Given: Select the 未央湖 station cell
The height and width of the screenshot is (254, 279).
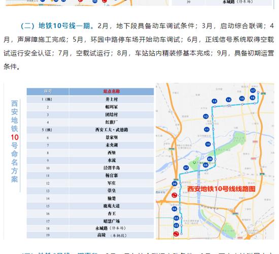Looking at the screenshot, I should coord(112,145).
